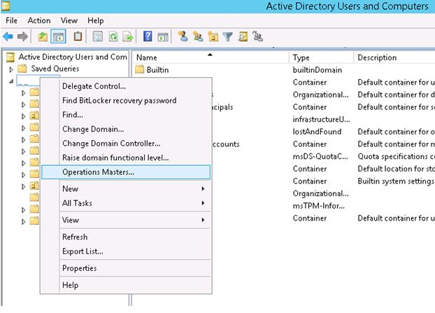Click the msTPM-Infor... type cell
Screen dimensions: 435x313
coord(319,206)
